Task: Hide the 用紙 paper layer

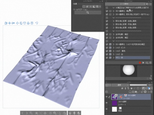Action: [107, 109]
